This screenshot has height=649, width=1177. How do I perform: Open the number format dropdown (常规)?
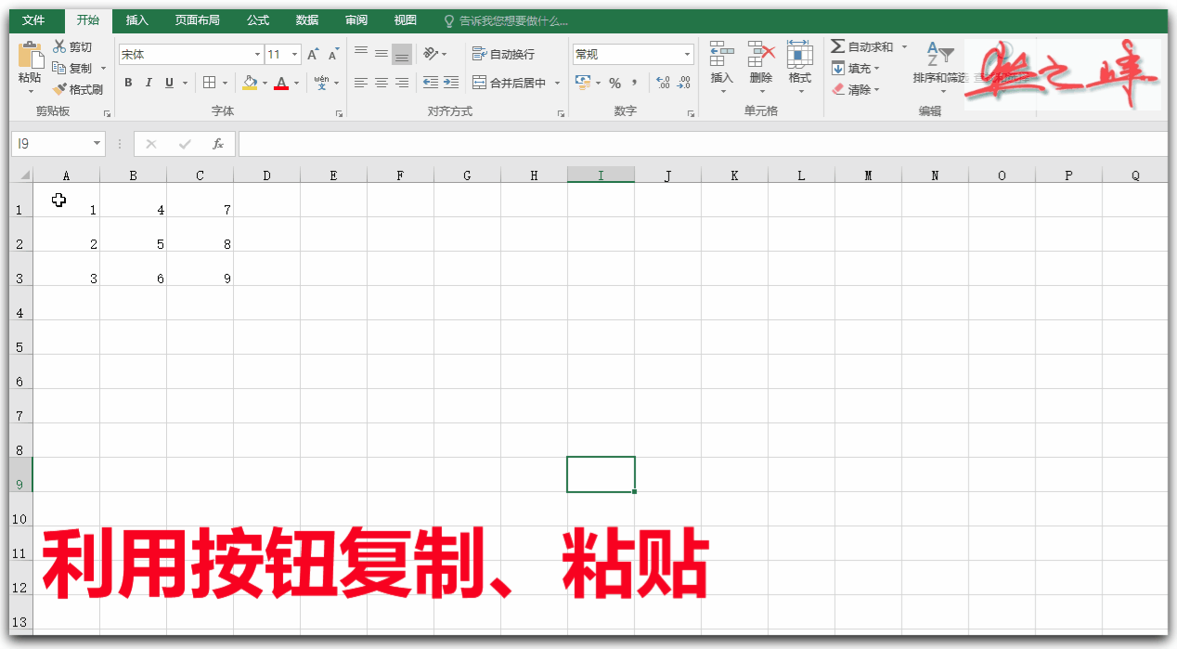(688, 55)
